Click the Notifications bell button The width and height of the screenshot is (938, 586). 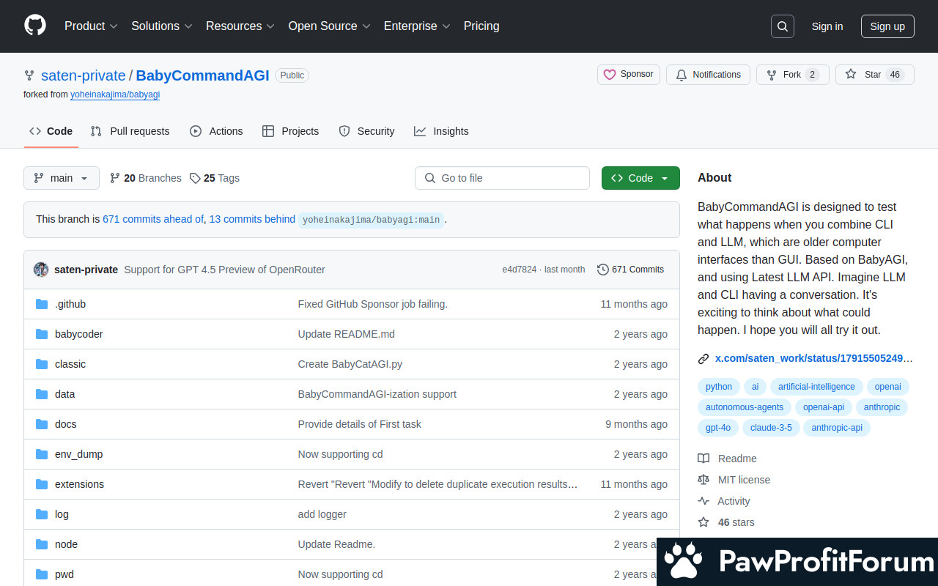click(708, 75)
